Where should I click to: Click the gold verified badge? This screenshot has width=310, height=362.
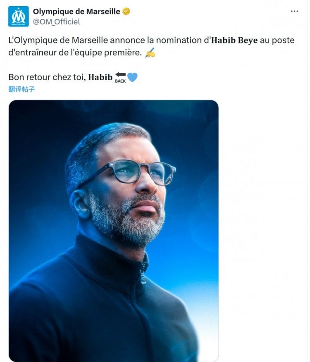126,12
